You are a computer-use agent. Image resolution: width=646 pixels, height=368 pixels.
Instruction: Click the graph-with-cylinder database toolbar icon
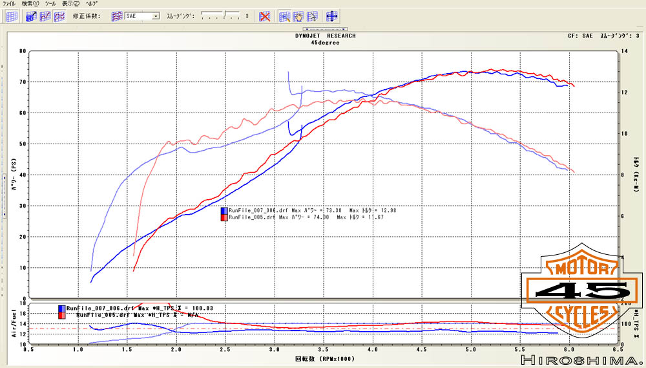click(x=31, y=16)
